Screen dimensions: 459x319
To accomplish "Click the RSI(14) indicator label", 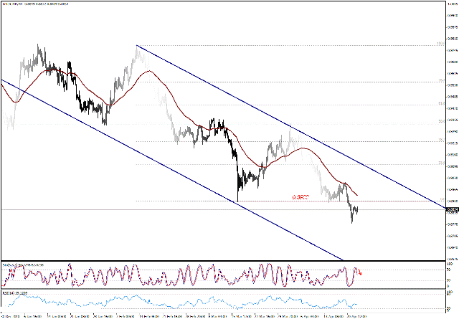I will pos(14,292).
